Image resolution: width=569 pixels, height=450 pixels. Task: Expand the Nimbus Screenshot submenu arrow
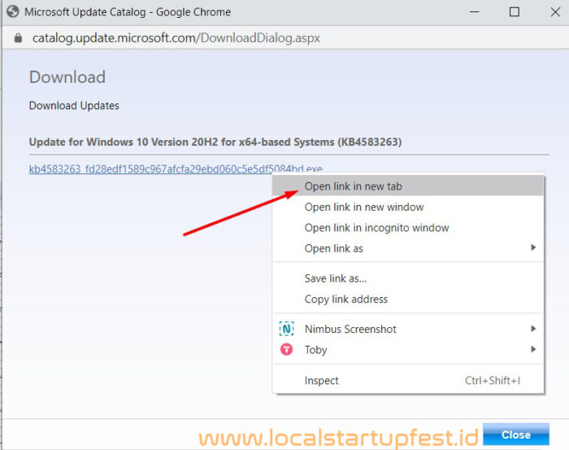point(533,329)
